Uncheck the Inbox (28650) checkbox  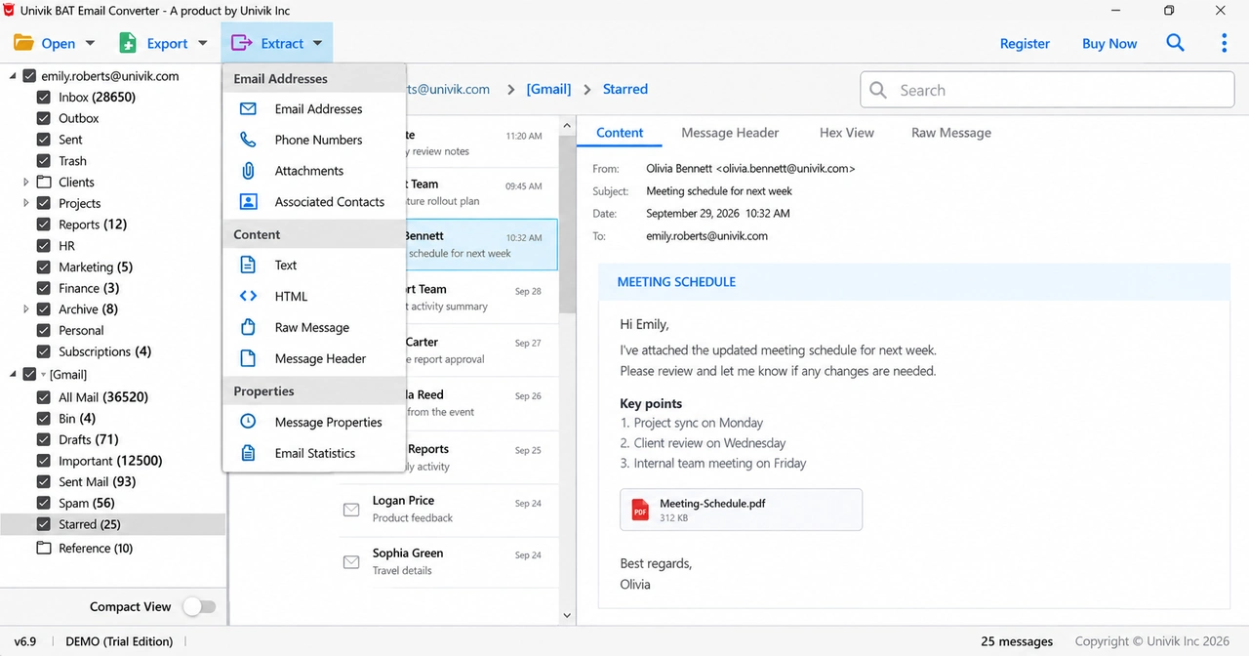coord(44,98)
